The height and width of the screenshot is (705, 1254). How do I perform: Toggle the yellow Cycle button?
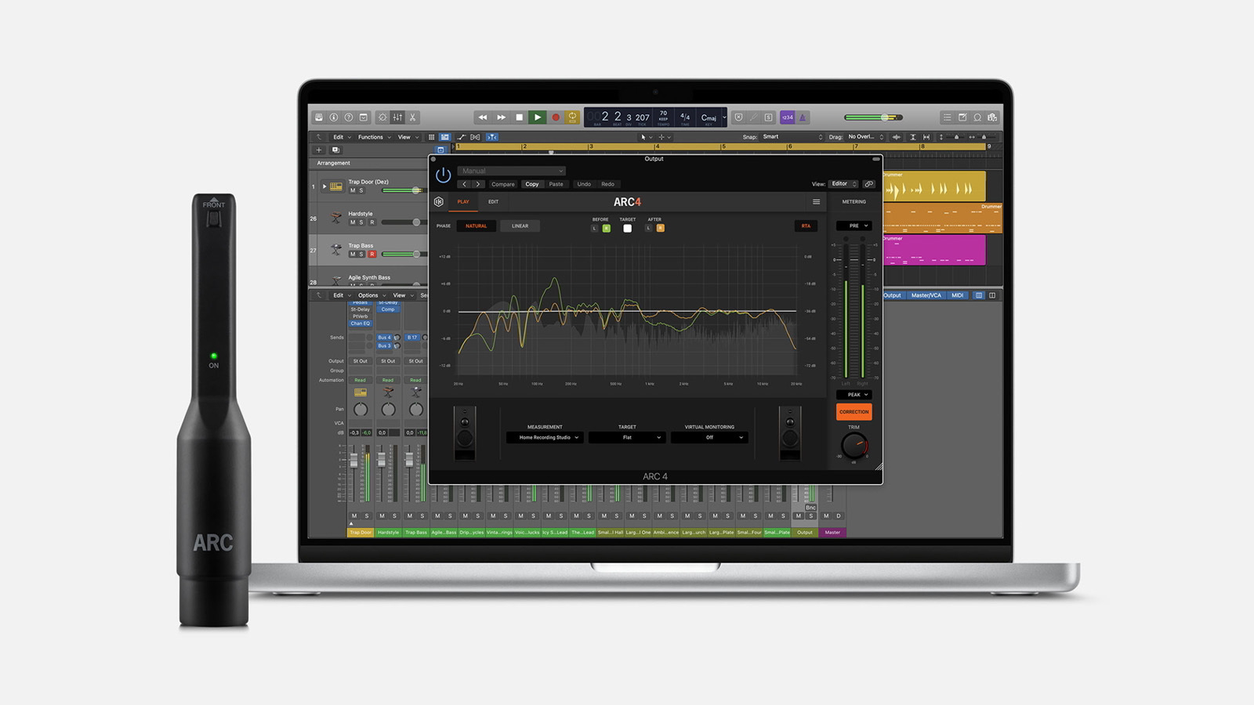[x=572, y=117]
